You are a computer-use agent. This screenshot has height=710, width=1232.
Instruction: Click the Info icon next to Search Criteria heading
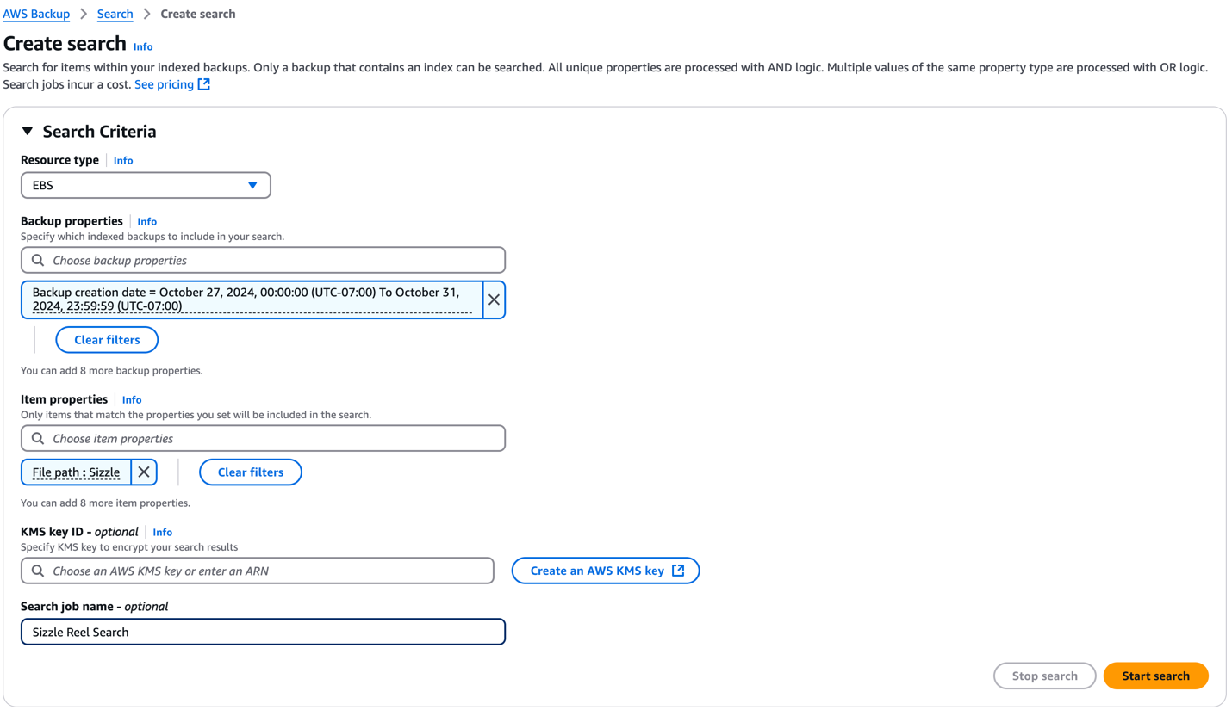point(142,46)
